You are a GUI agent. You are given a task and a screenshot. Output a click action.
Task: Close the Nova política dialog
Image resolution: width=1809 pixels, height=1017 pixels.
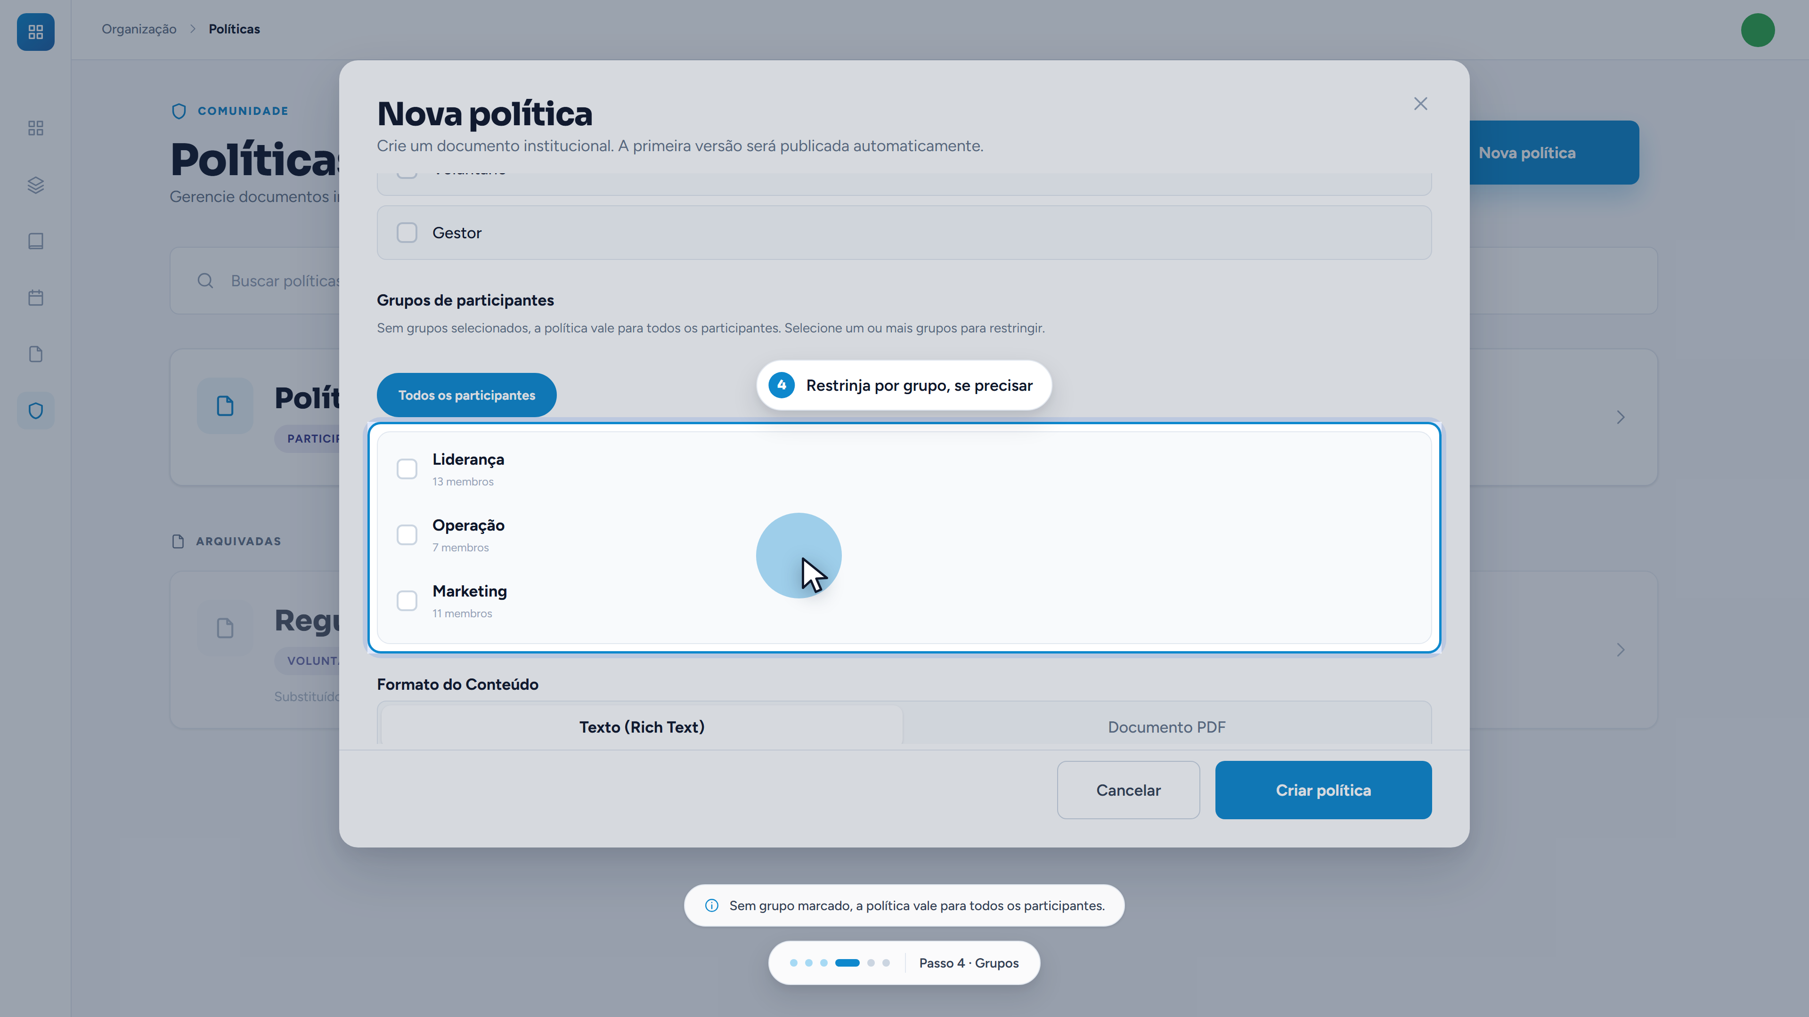click(x=1421, y=104)
